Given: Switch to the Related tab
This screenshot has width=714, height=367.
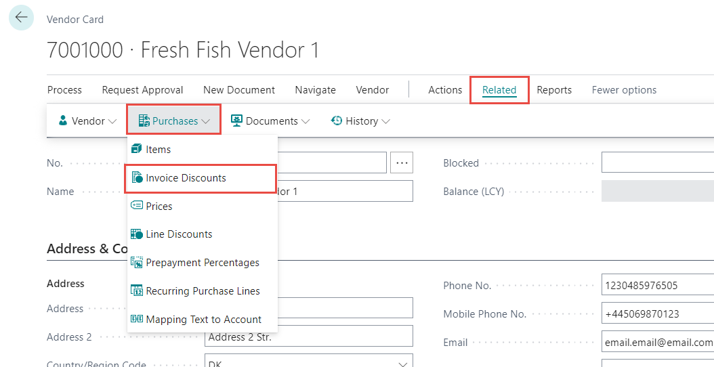Looking at the screenshot, I should [x=499, y=90].
